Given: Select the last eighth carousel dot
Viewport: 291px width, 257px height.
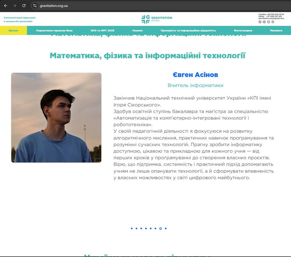Looking at the screenshot, I should pos(166,228).
